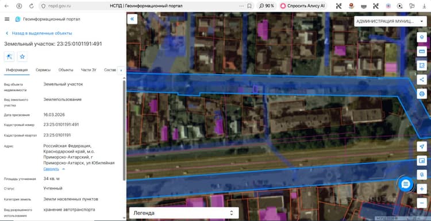Click the Яндекс extension icon with a circled letter
The image size is (431, 221).
19,6
